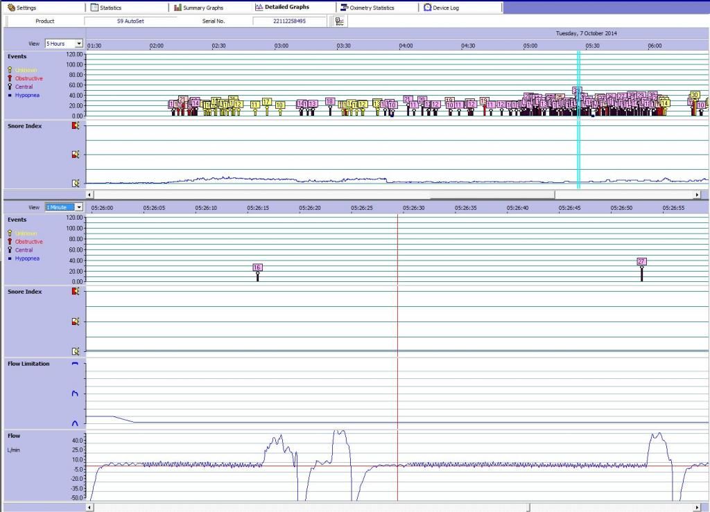This screenshot has height=512, width=710.
Task: Select the unknown event marker labeled 17
Action: tap(266, 102)
